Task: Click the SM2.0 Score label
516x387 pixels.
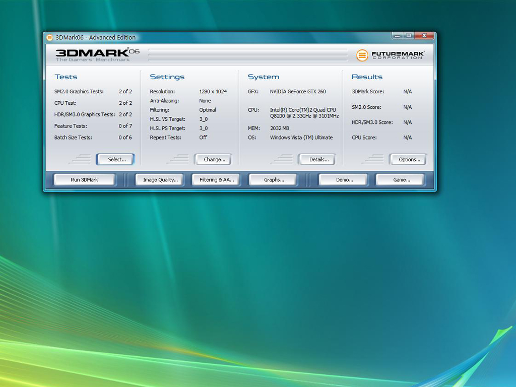Action: [x=367, y=107]
